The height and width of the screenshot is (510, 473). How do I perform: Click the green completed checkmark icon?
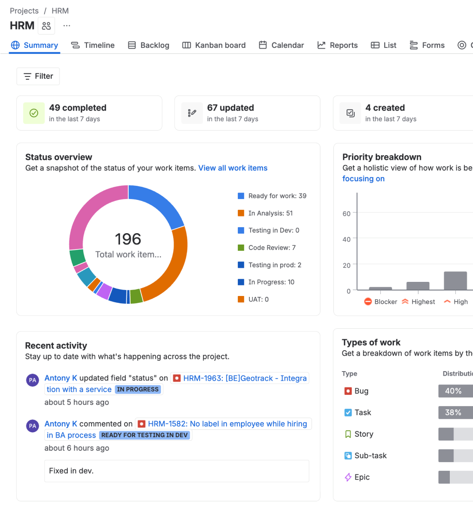[x=34, y=113]
